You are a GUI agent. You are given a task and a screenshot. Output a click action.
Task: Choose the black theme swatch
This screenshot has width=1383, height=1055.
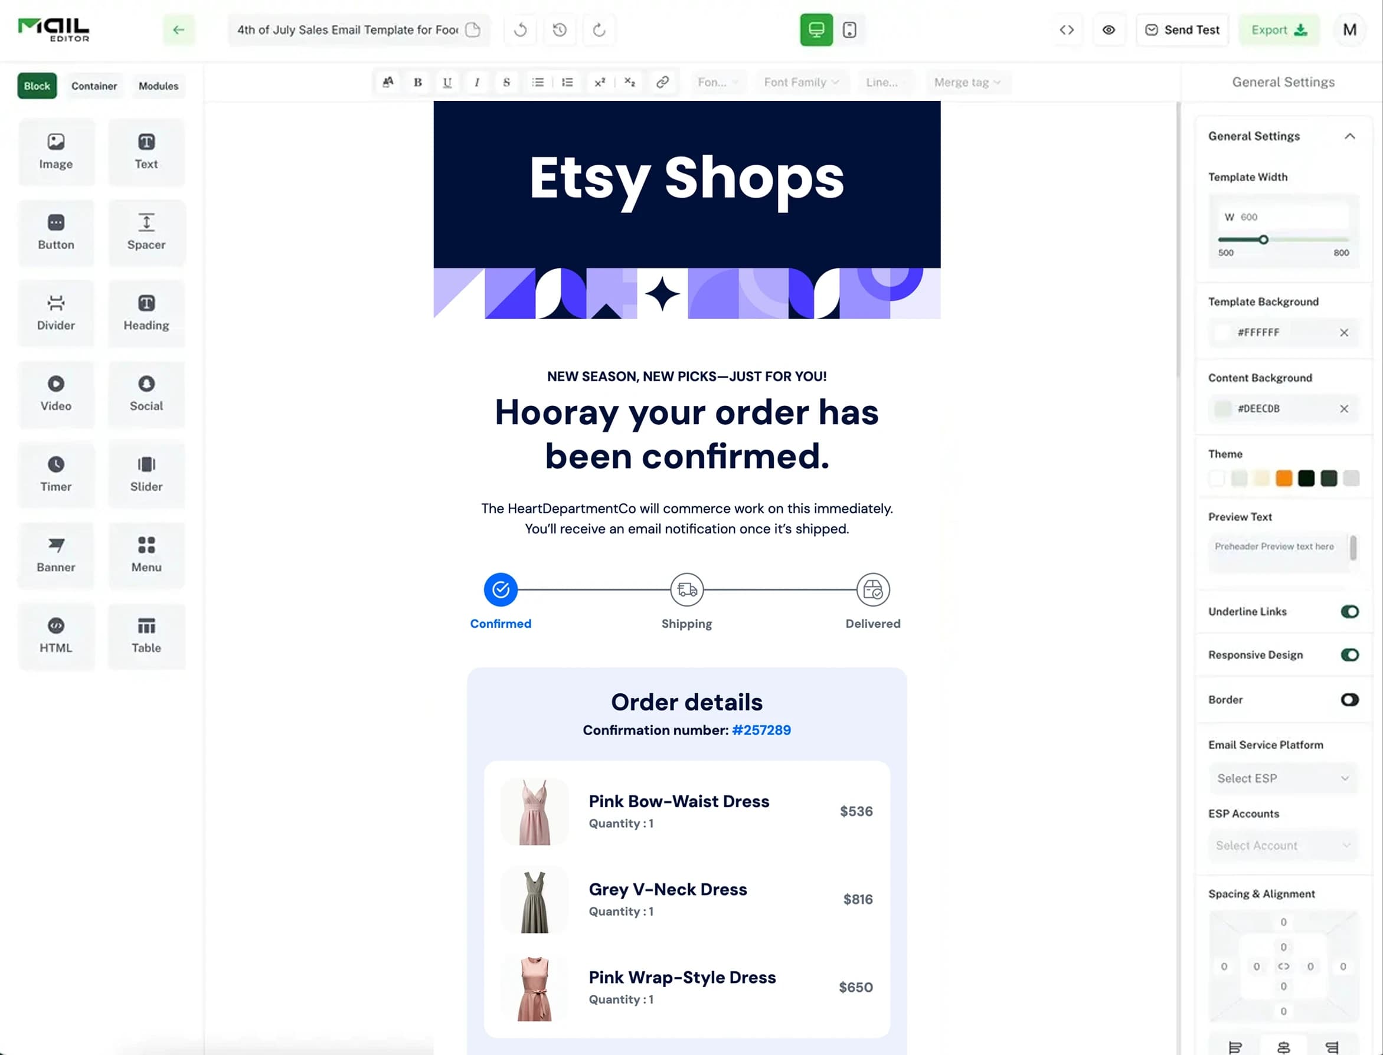click(x=1306, y=479)
